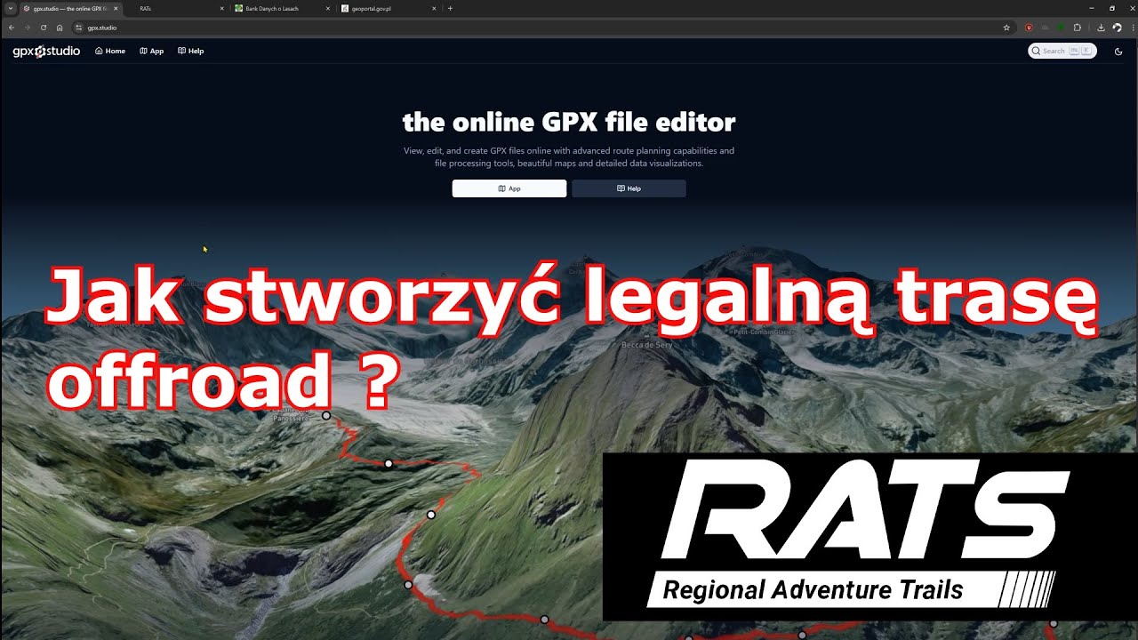Viewport: 1138px width, 640px height.
Task: Go to the browser home page icon
Action: (x=60, y=28)
